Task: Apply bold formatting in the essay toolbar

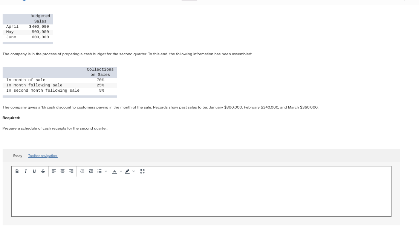Action: tap(17, 171)
